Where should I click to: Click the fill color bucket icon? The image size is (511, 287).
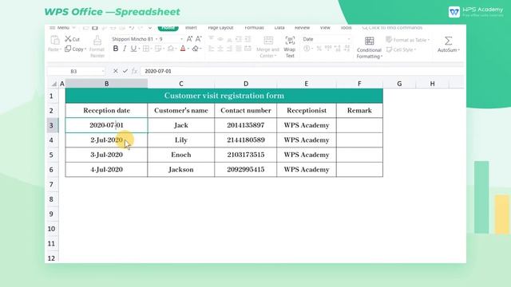point(170,49)
